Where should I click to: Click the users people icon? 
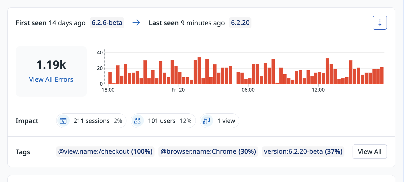137,121
